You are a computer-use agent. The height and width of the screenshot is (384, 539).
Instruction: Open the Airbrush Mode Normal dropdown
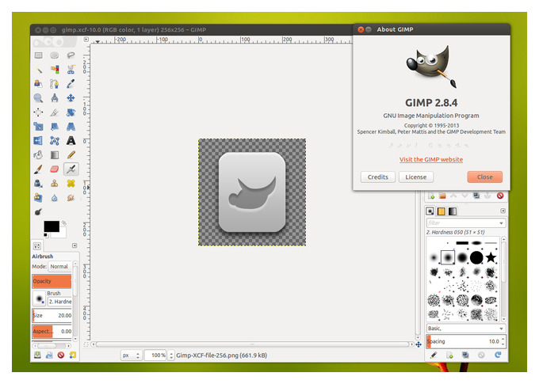(59, 267)
